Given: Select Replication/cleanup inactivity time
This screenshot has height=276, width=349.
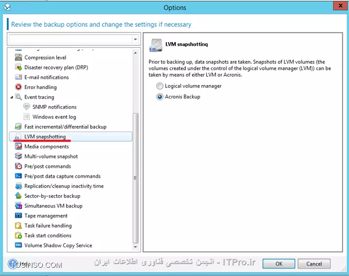Looking at the screenshot, I should pos(64,186).
